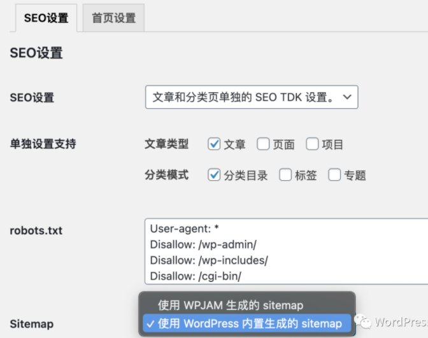Open the SEO TDK 设置 dropdown
The image size is (428, 338).
coord(252,97)
